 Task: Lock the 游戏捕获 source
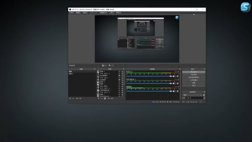point(122,80)
